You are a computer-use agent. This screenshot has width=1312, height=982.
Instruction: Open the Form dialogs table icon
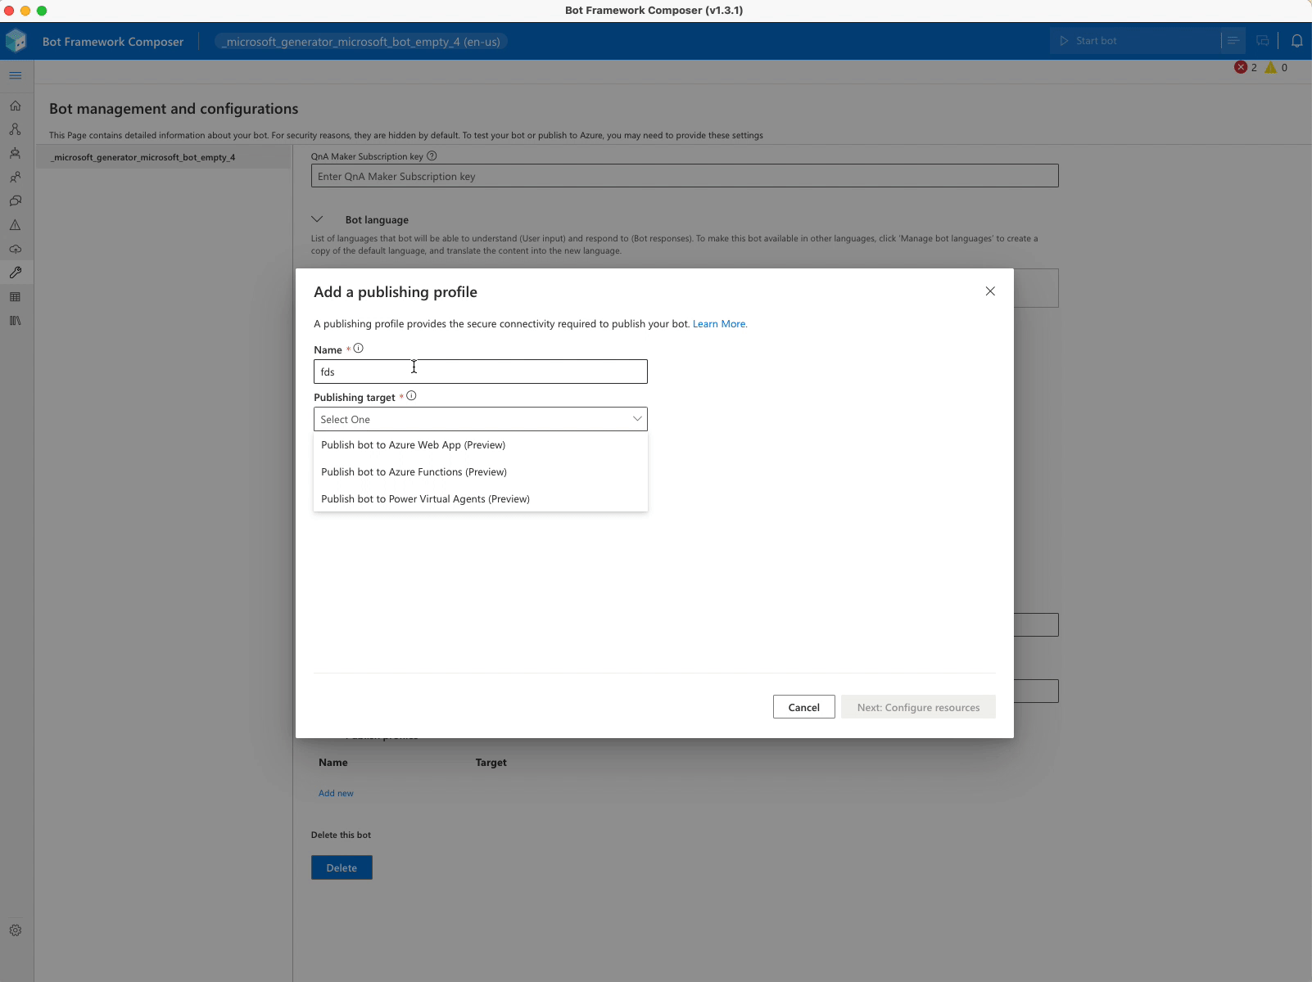(16, 297)
